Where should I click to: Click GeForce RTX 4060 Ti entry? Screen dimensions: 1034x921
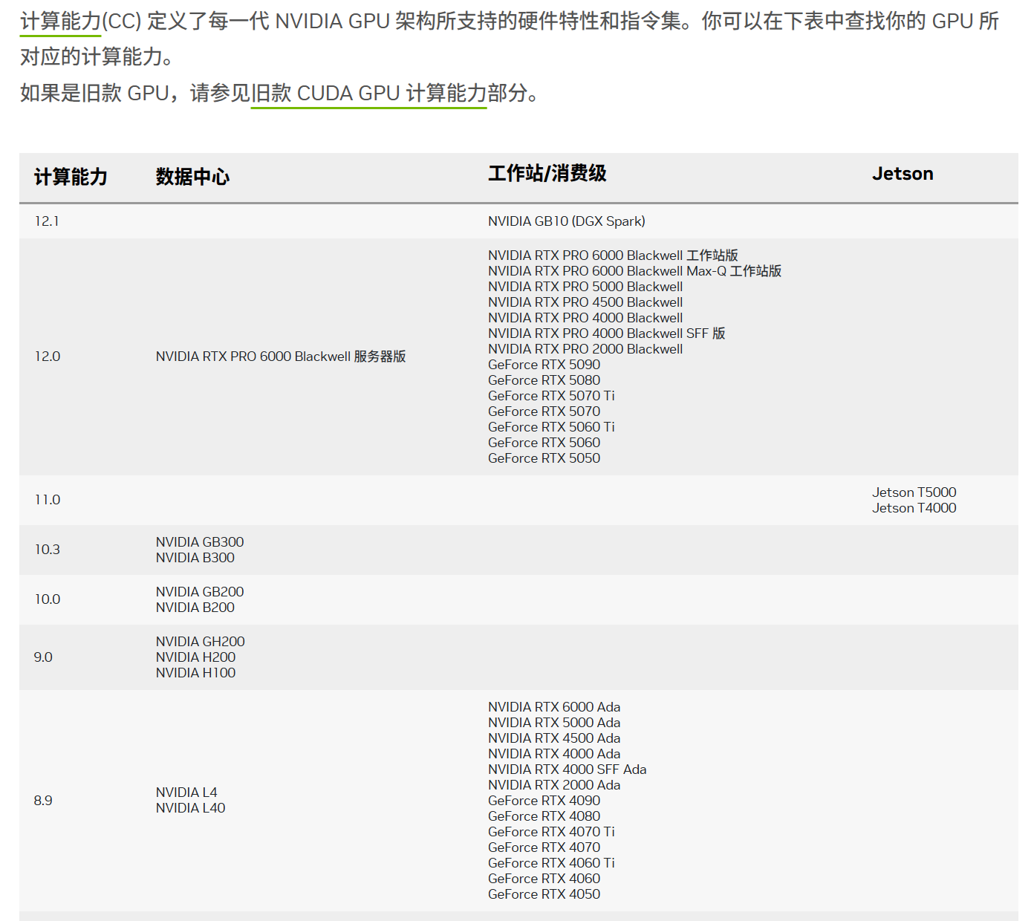551,863
